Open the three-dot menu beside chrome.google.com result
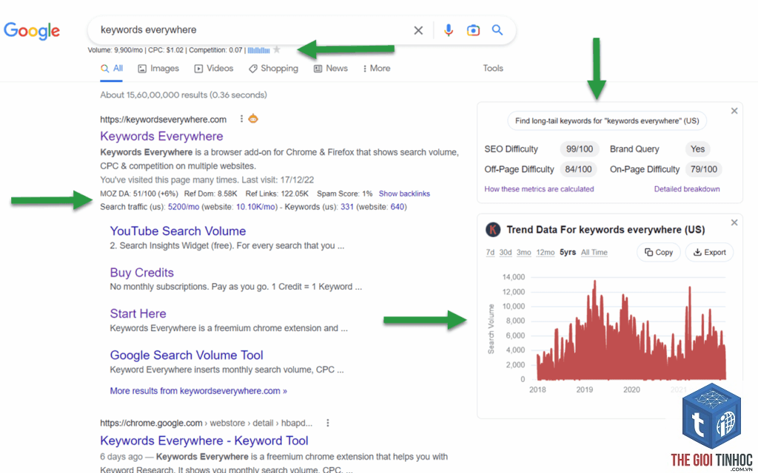The image size is (758, 473). 328,423
